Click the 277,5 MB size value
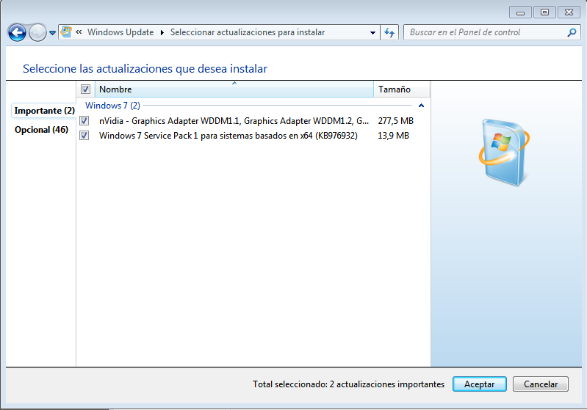Viewport: 587px width, 410px height. [395, 121]
